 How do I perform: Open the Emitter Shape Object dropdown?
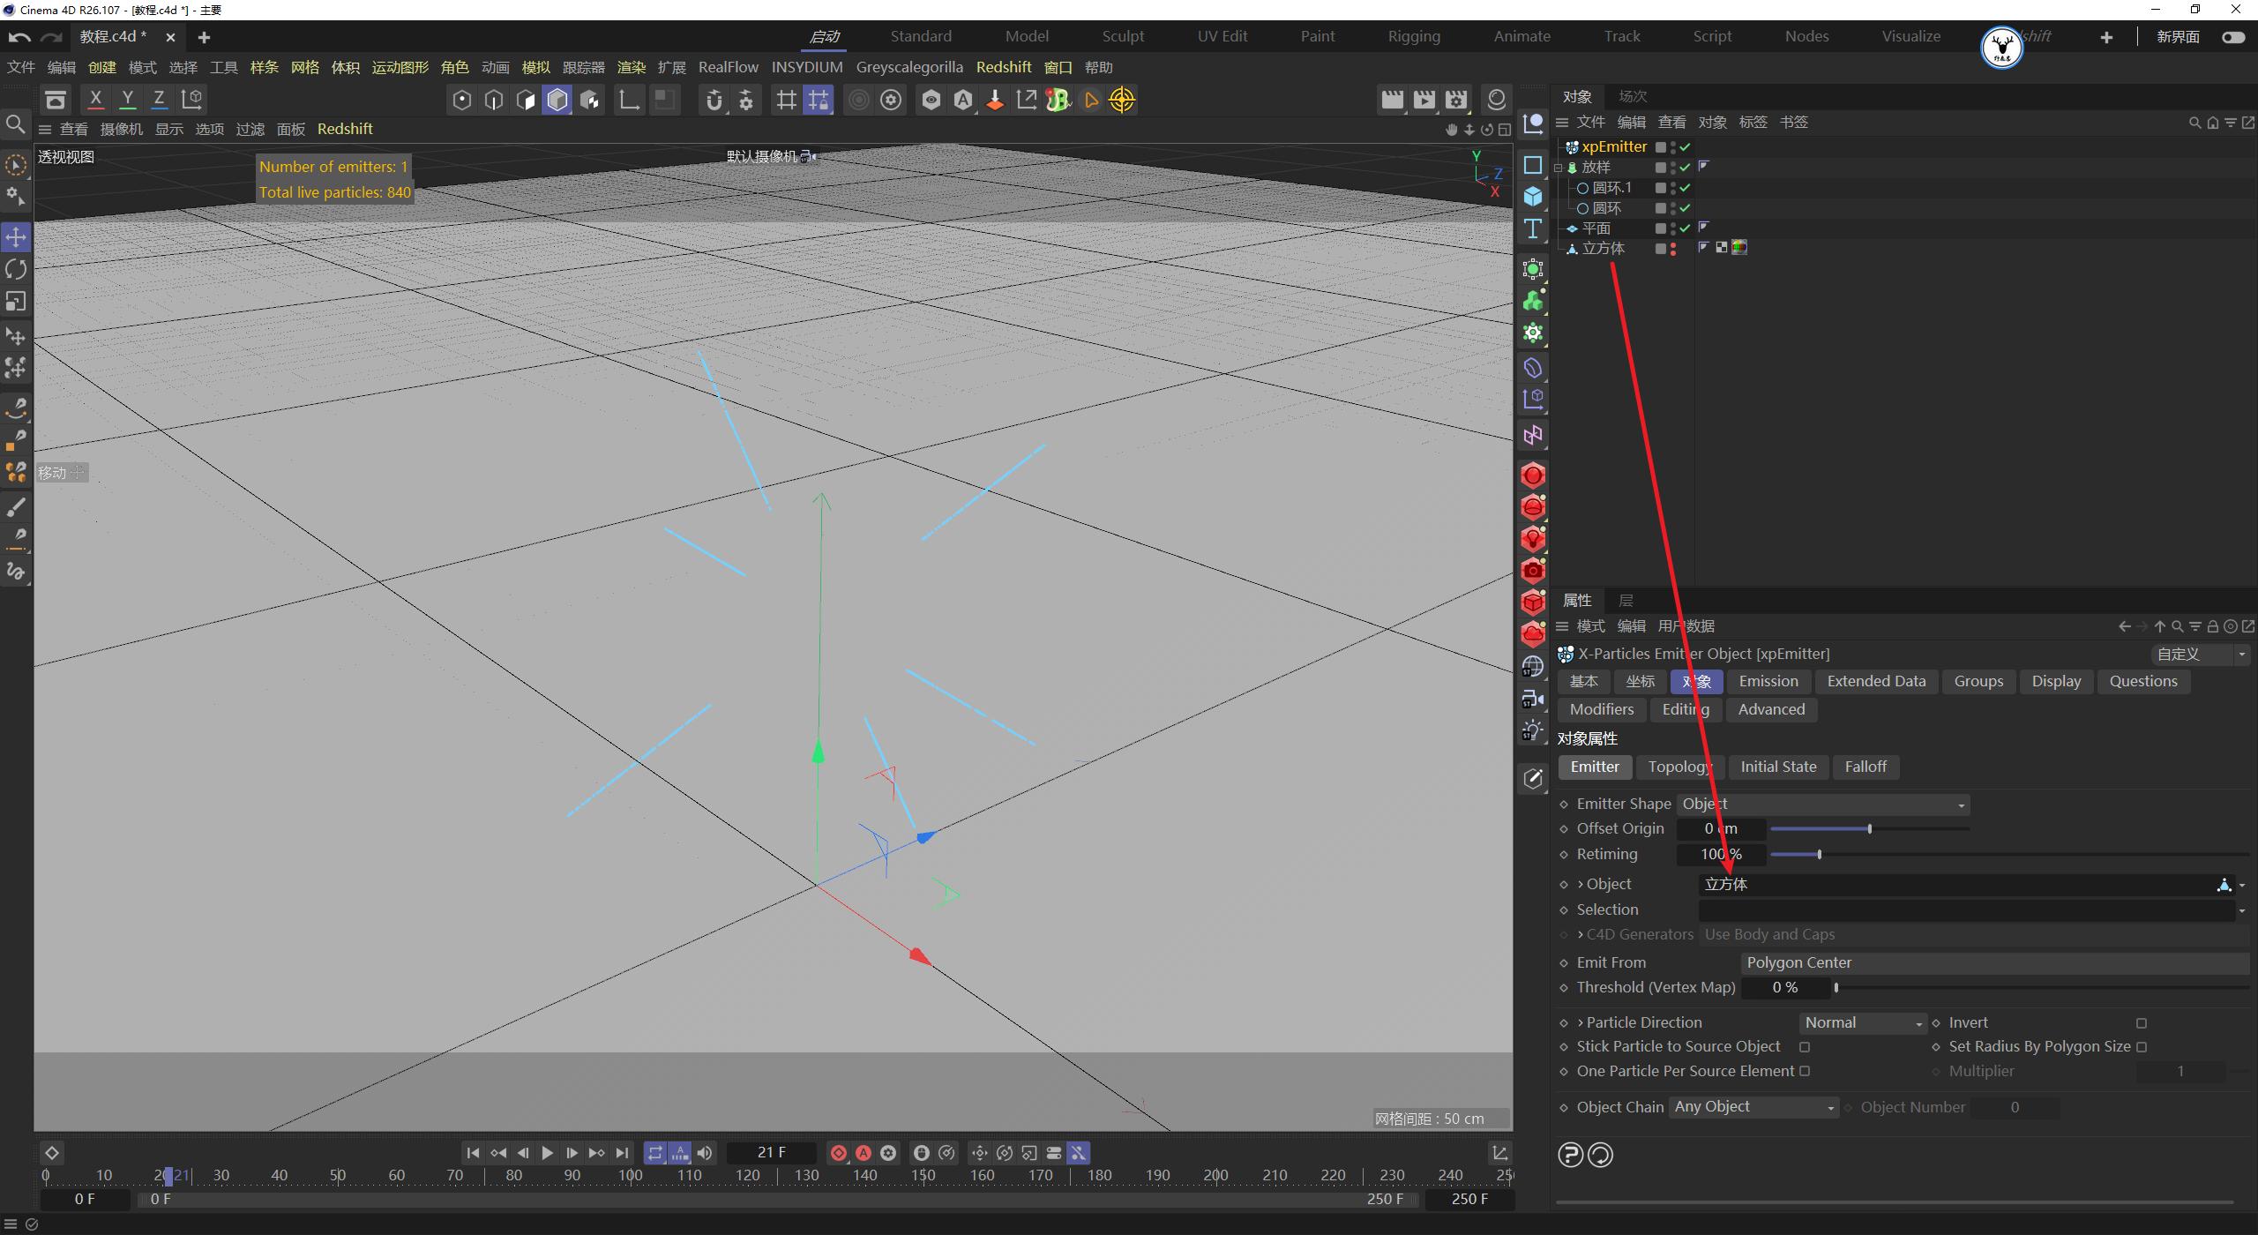1960,804
